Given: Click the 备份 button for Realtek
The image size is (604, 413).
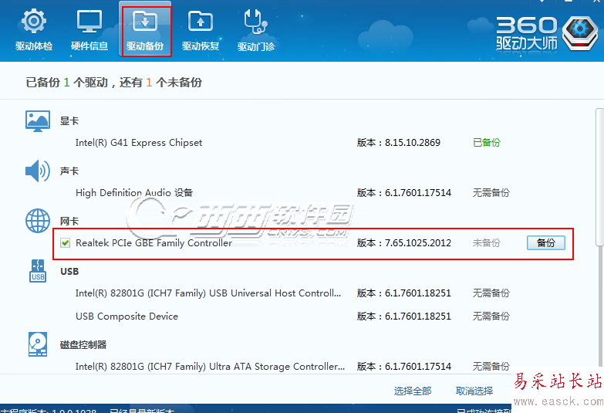Looking at the screenshot, I should click(x=546, y=243).
